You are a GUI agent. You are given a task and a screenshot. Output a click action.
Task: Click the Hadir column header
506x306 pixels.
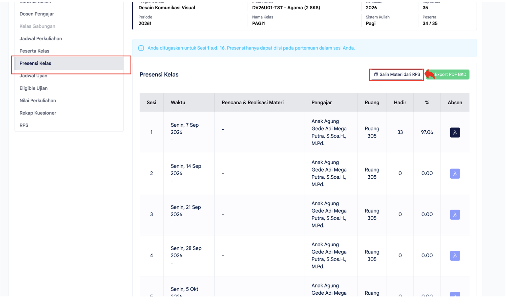[x=400, y=103]
